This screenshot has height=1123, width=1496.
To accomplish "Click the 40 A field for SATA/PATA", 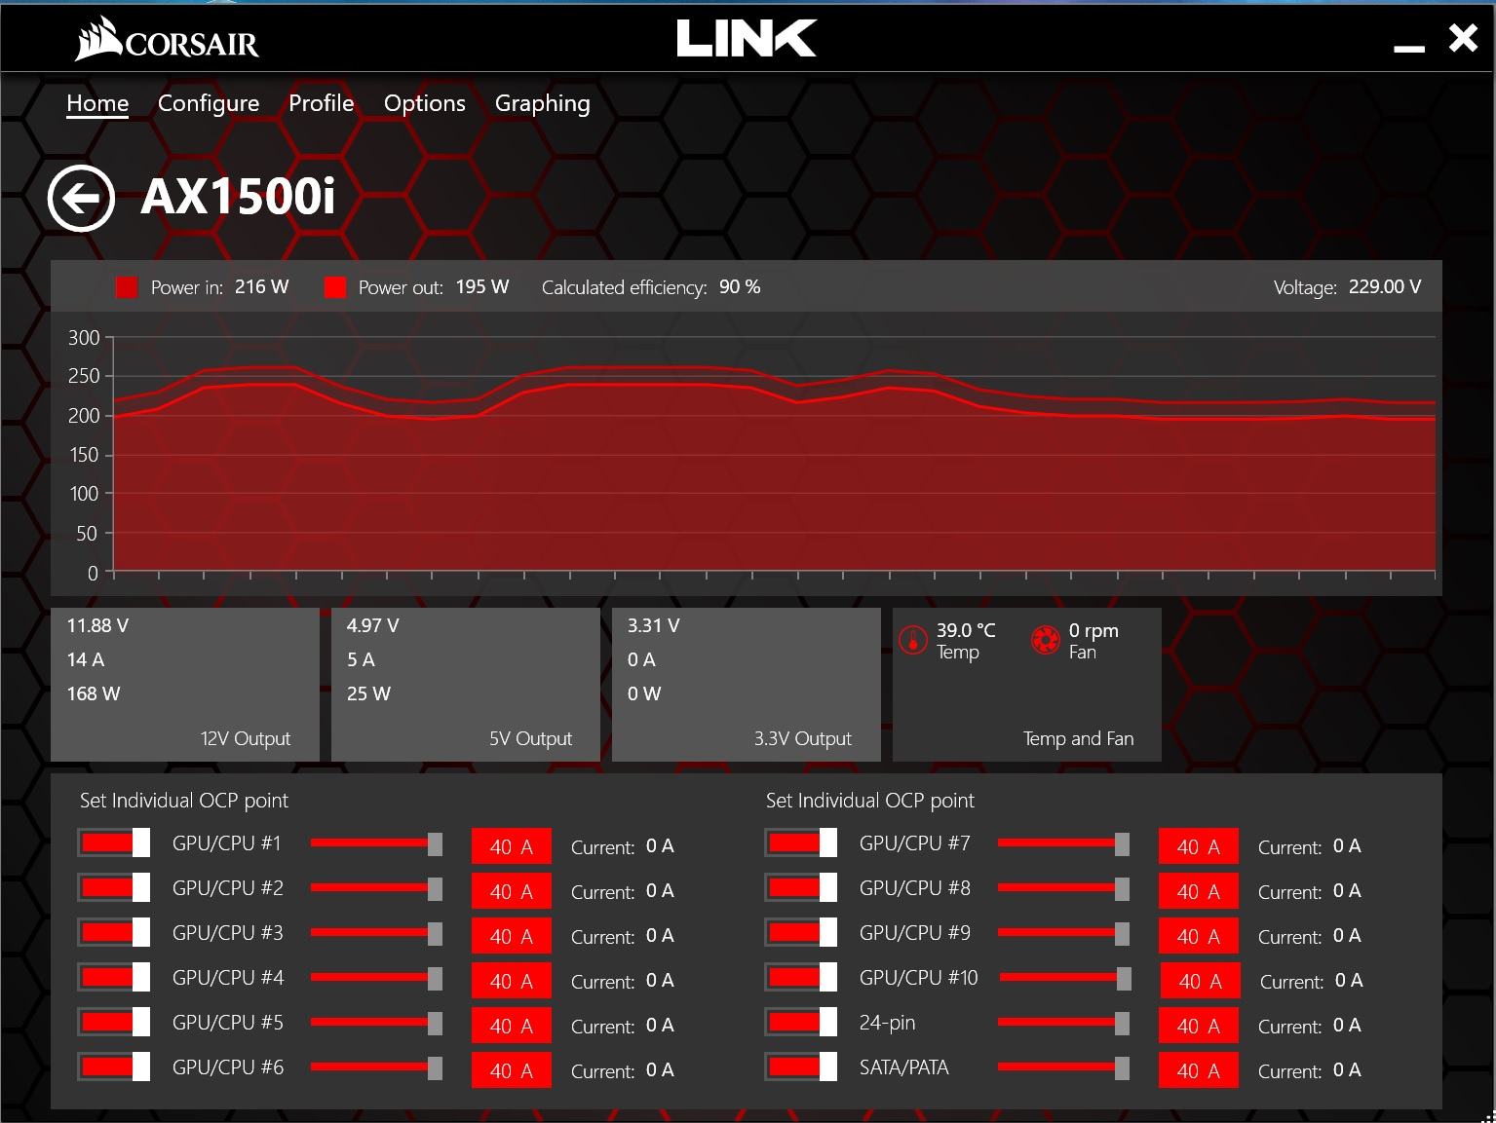I will pyautogui.click(x=1199, y=1070).
